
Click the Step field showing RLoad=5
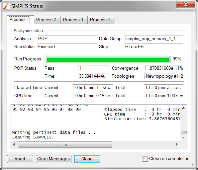154,47
